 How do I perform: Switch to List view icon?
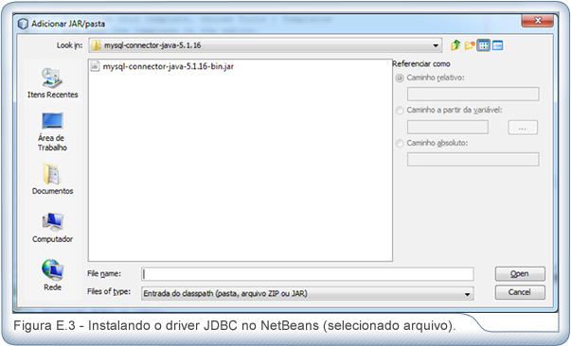pyautogui.click(x=483, y=45)
